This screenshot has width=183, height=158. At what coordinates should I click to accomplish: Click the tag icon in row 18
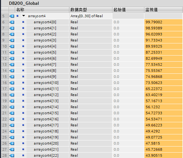12,95
